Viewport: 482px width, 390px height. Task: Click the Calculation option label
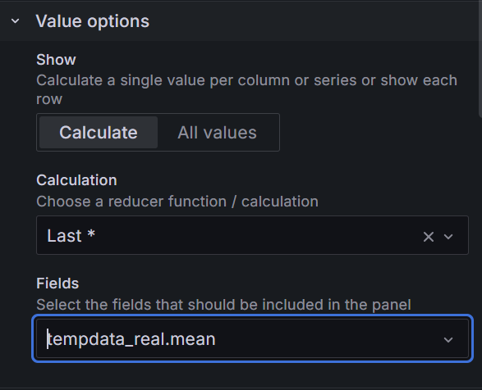tap(76, 180)
